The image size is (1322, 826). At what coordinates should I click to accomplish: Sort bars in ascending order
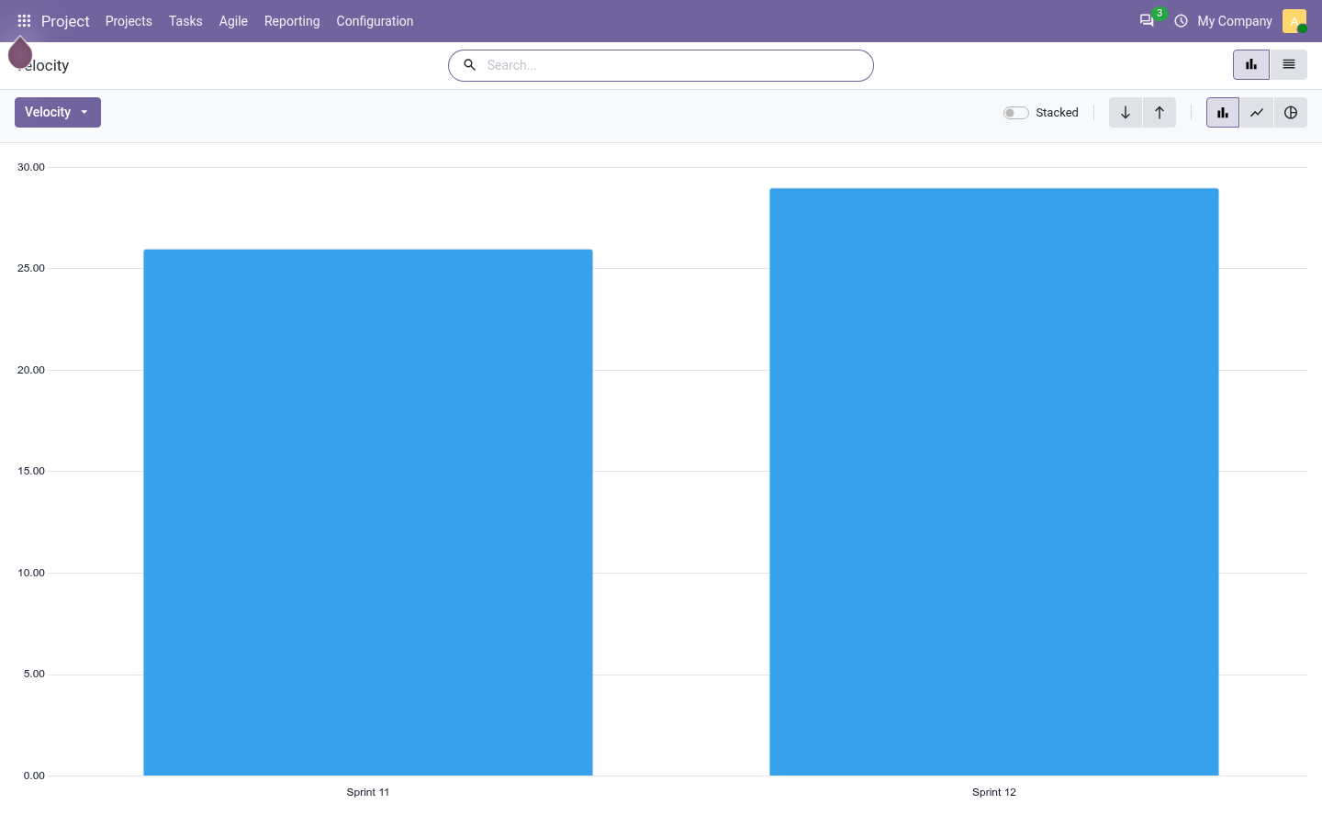click(x=1160, y=113)
